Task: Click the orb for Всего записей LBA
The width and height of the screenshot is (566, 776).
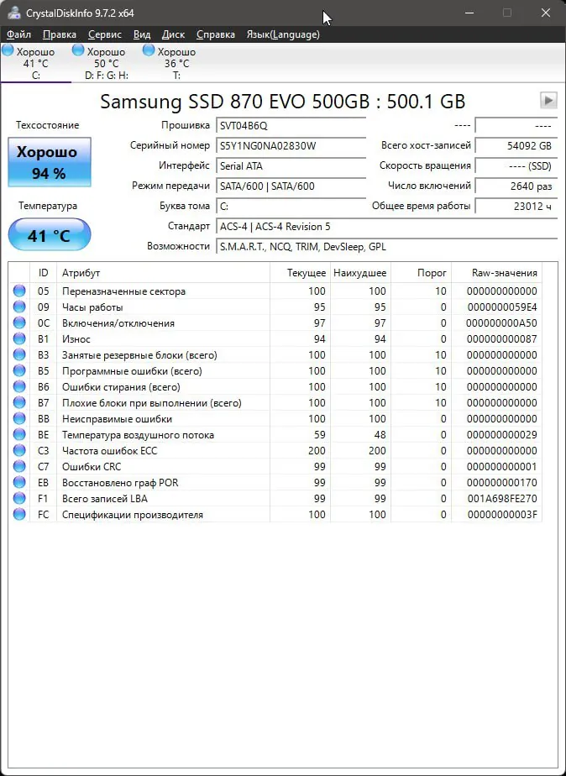Action: point(19,498)
